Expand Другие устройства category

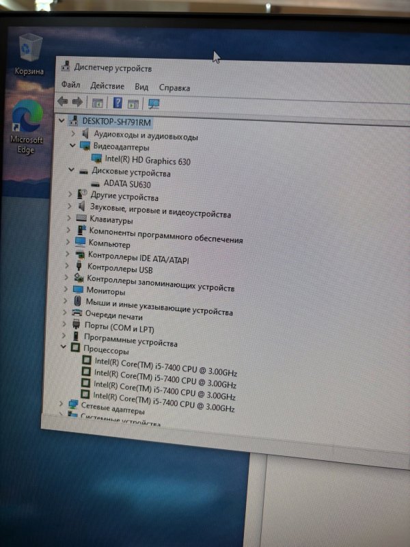(x=70, y=194)
